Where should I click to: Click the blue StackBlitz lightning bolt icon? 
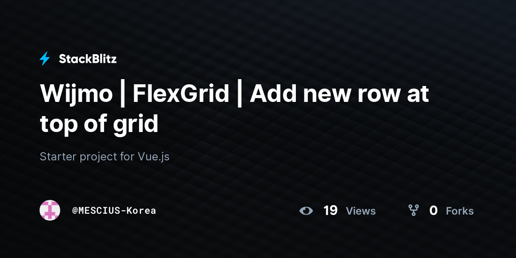pos(45,58)
